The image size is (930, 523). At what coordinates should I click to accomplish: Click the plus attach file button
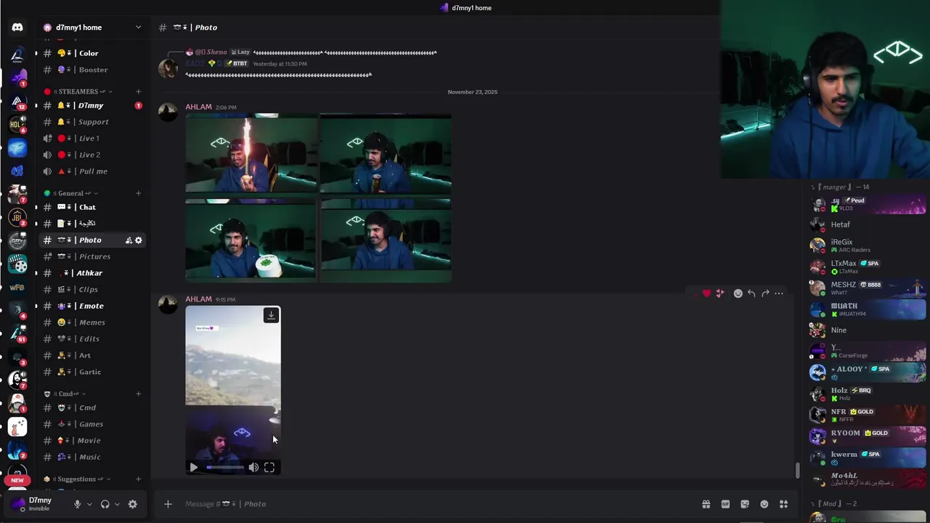coord(168,504)
